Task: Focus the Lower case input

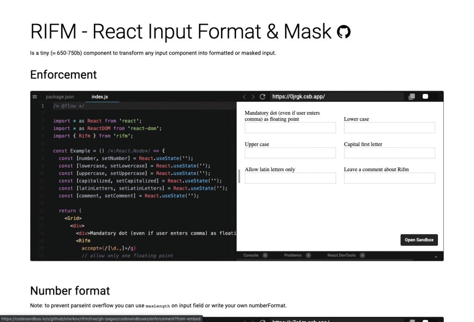Action: pyautogui.click(x=389, y=128)
